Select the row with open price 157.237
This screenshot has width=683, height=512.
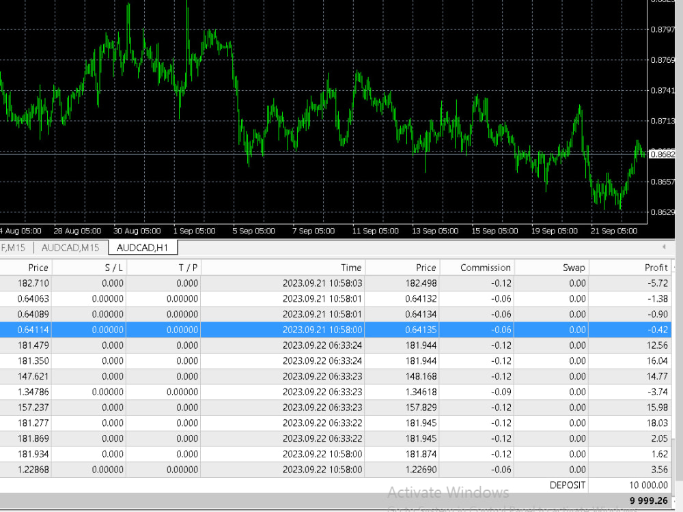[x=335, y=408]
